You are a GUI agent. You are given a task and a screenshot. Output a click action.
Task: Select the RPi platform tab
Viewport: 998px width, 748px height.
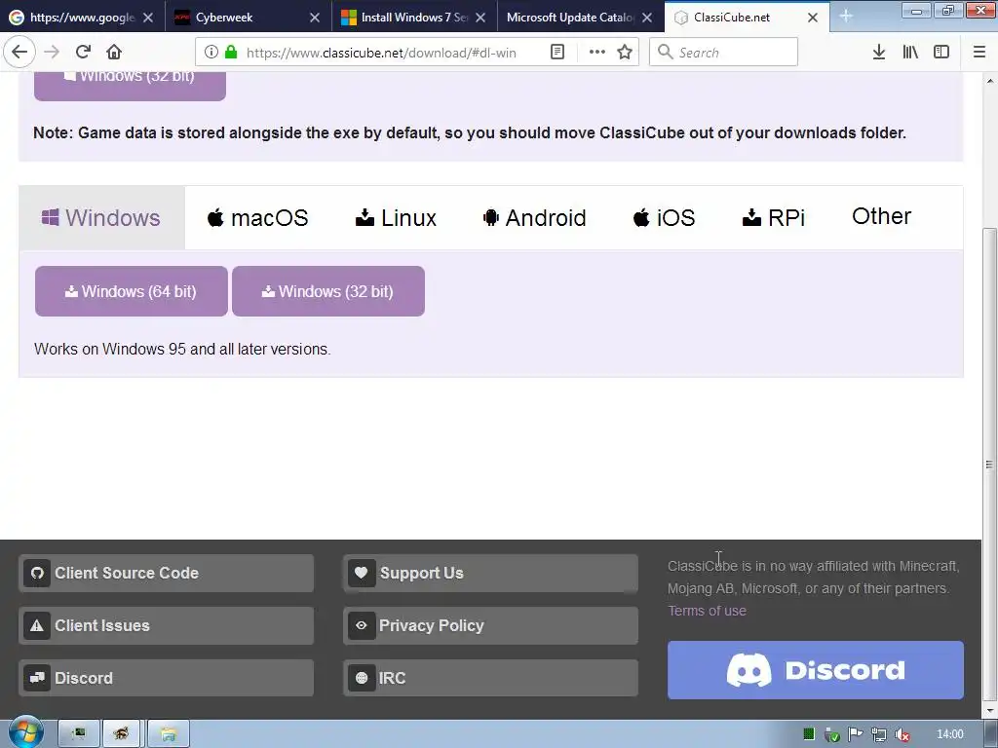click(x=773, y=217)
